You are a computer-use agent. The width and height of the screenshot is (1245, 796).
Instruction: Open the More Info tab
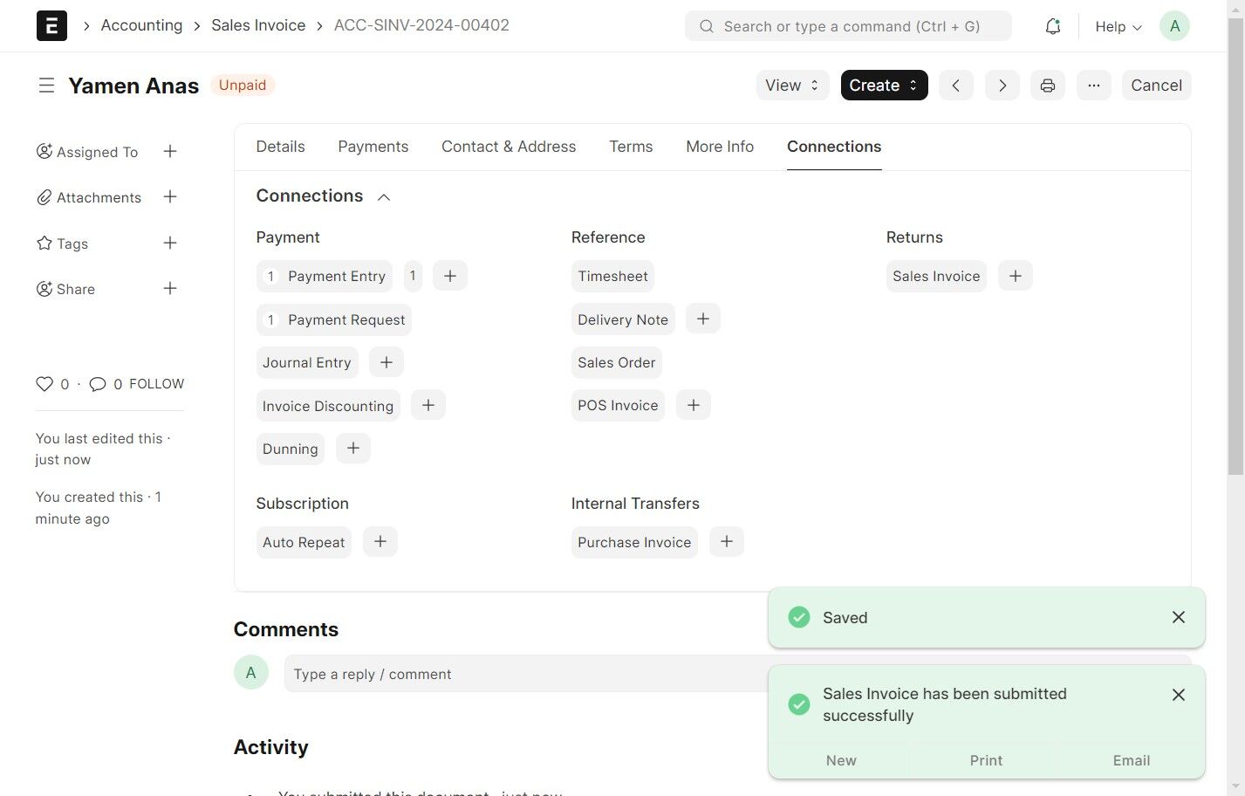720,147
